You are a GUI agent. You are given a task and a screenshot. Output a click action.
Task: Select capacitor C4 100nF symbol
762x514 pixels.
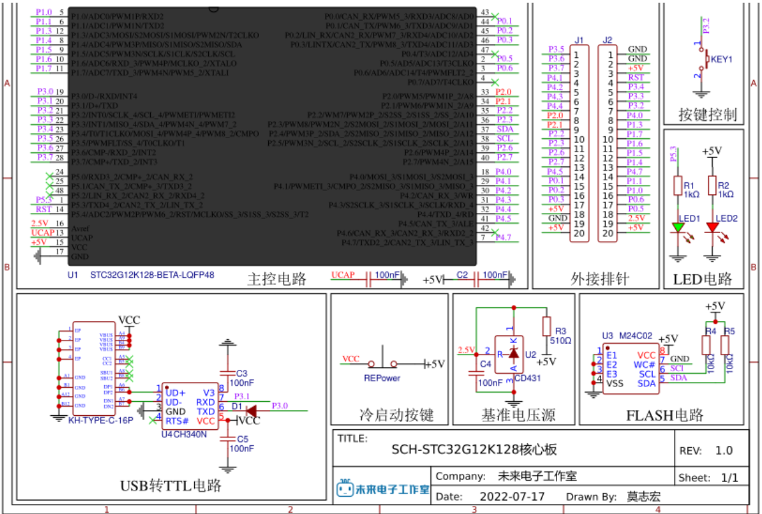pos(476,373)
